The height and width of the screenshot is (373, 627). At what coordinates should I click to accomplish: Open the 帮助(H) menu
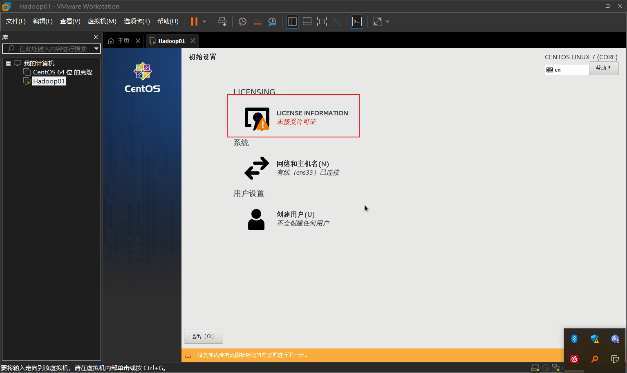[x=168, y=21]
